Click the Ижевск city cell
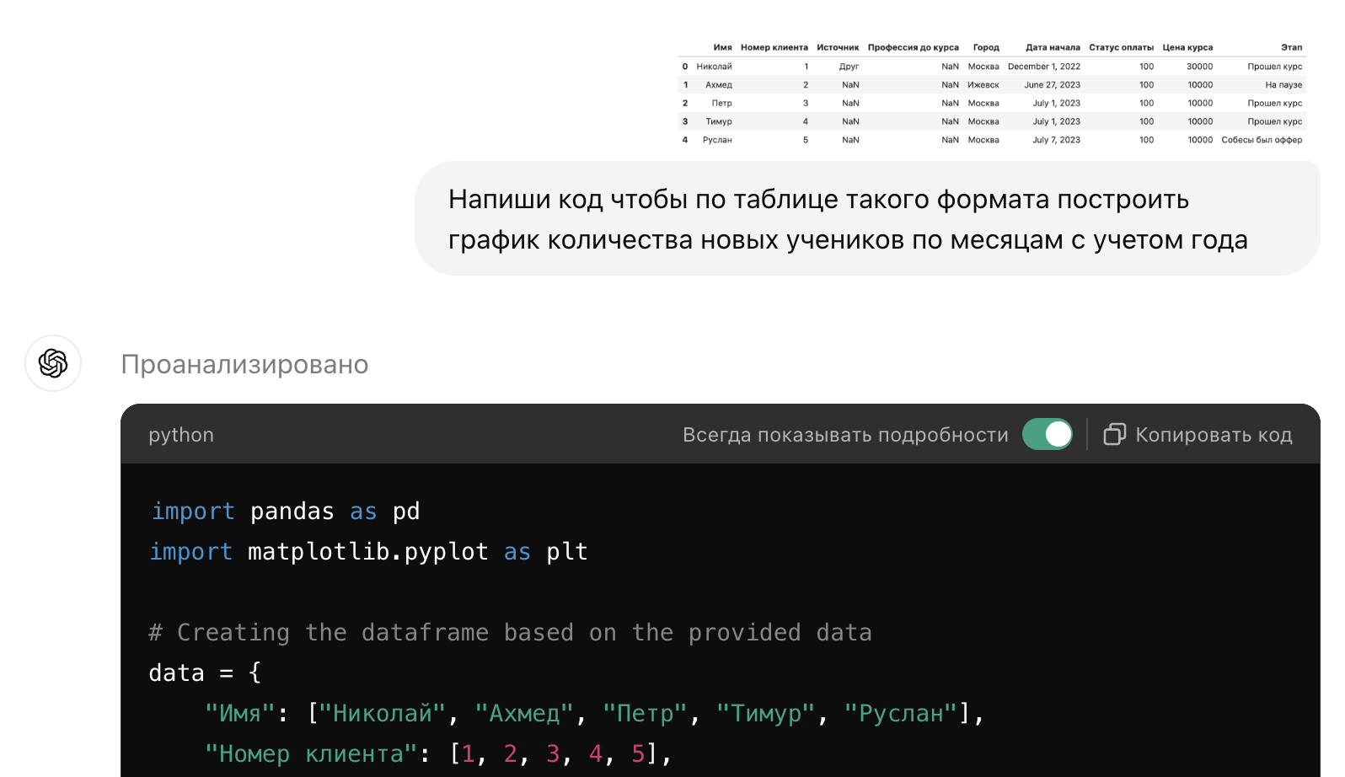Image resolution: width=1345 pixels, height=777 pixels. click(983, 85)
